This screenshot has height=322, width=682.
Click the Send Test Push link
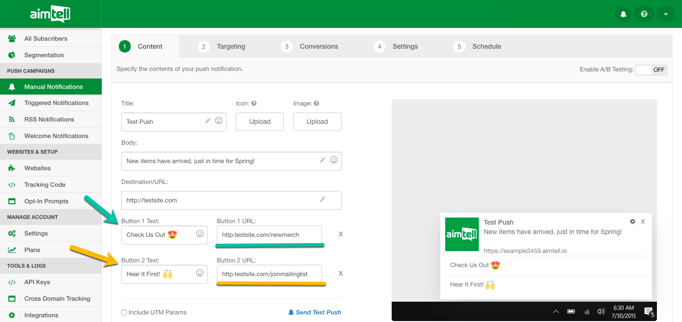click(314, 313)
